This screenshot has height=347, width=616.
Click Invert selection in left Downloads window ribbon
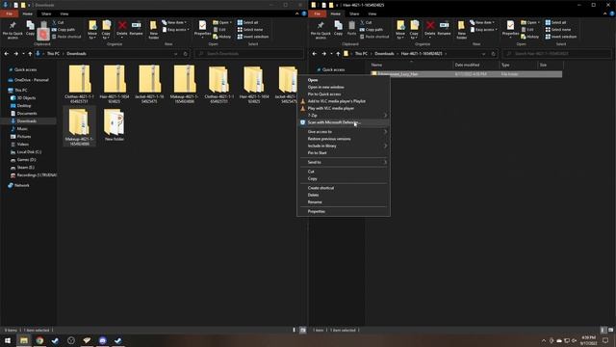point(253,37)
